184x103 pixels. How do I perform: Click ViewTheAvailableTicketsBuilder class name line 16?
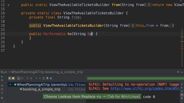point(93,13)
